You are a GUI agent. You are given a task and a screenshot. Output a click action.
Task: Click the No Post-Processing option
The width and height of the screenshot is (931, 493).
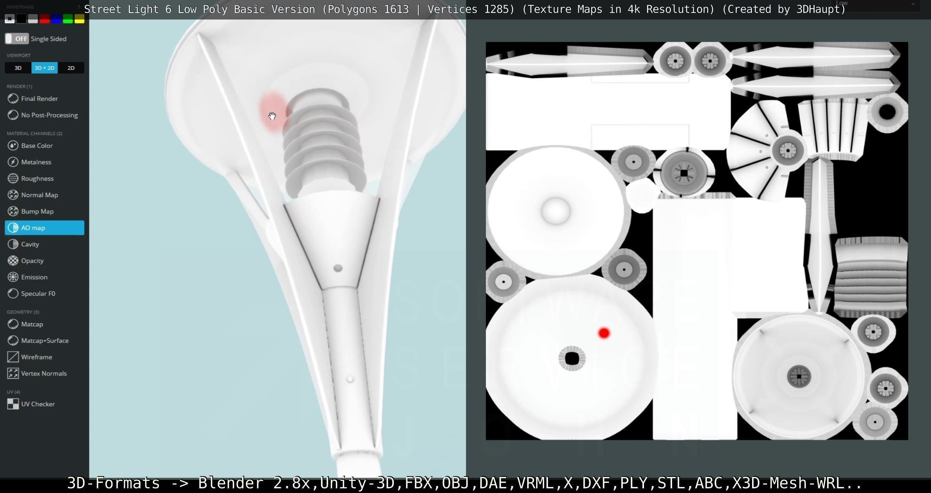point(49,115)
